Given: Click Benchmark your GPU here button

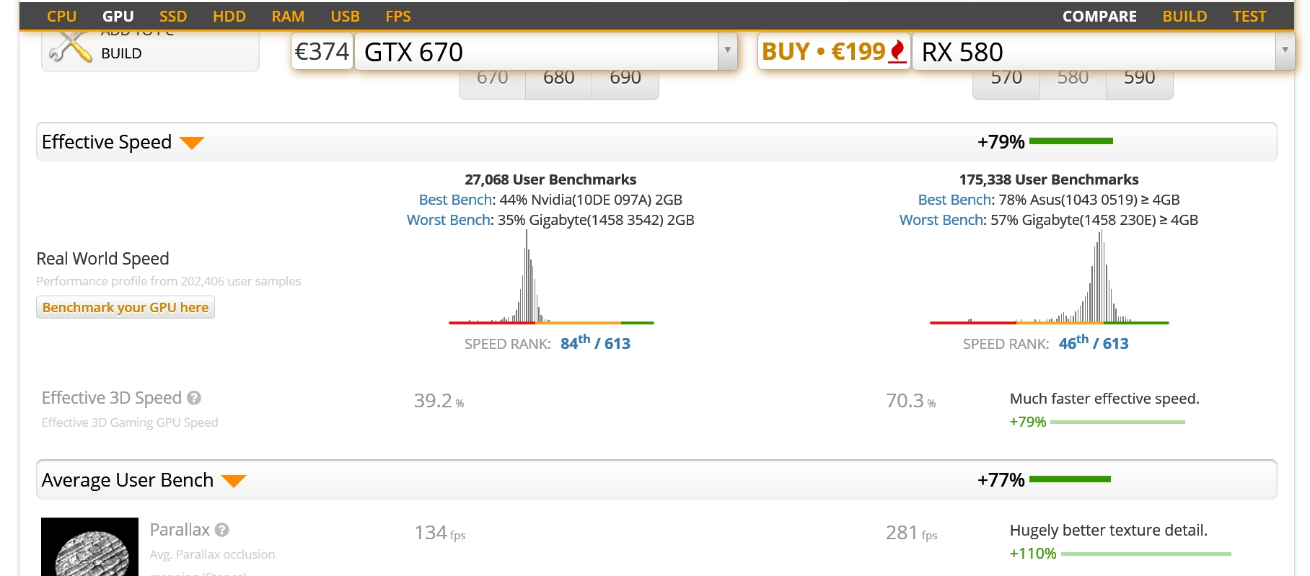Looking at the screenshot, I should pyautogui.click(x=126, y=307).
